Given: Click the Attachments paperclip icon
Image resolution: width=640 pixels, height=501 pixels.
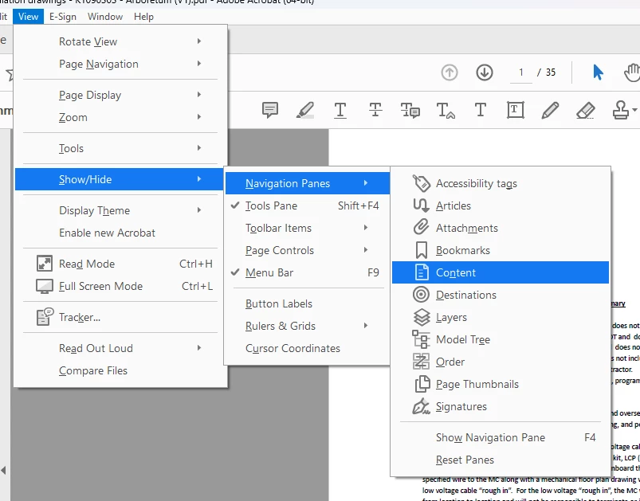Looking at the screenshot, I should point(422,227).
